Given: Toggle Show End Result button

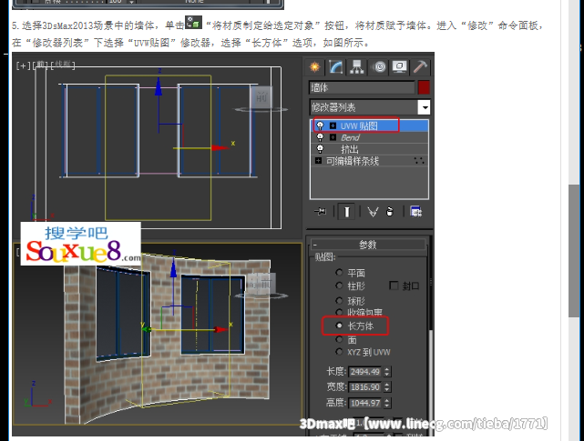Looking at the screenshot, I should [x=346, y=212].
